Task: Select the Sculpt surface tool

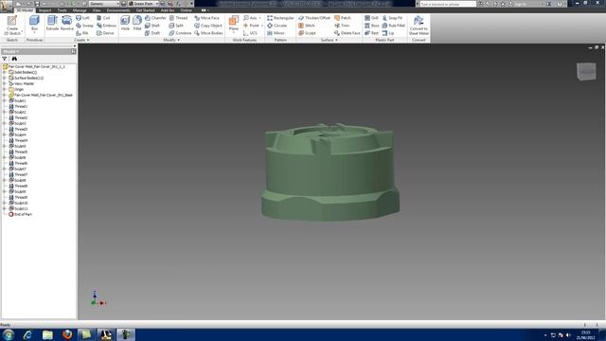Action: tap(307, 33)
